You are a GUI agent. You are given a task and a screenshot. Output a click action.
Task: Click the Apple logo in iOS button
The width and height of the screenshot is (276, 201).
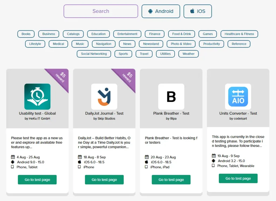coord(192,11)
